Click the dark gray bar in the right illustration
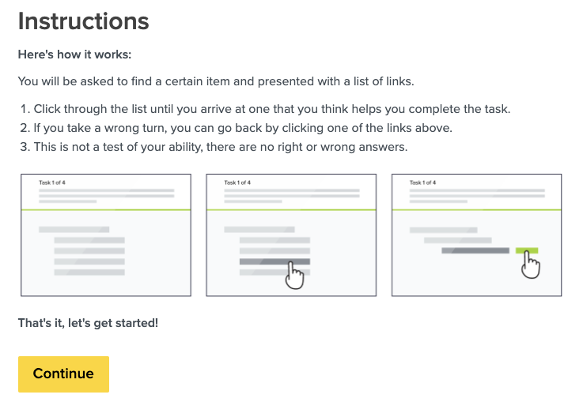The height and width of the screenshot is (402, 583). pos(475,250)
